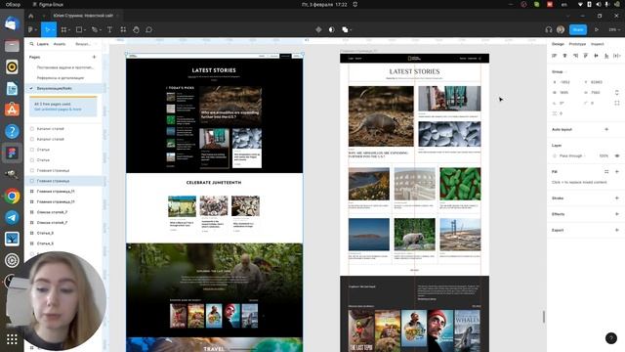Viewport: 625px width, 352px height.
Task: Open the Pass through blend dropdown
Action: (x=572, y=155)
